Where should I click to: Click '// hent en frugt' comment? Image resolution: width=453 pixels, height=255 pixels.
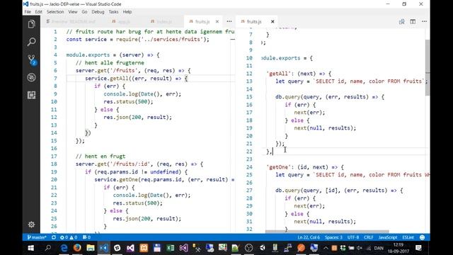pos(101,156)
